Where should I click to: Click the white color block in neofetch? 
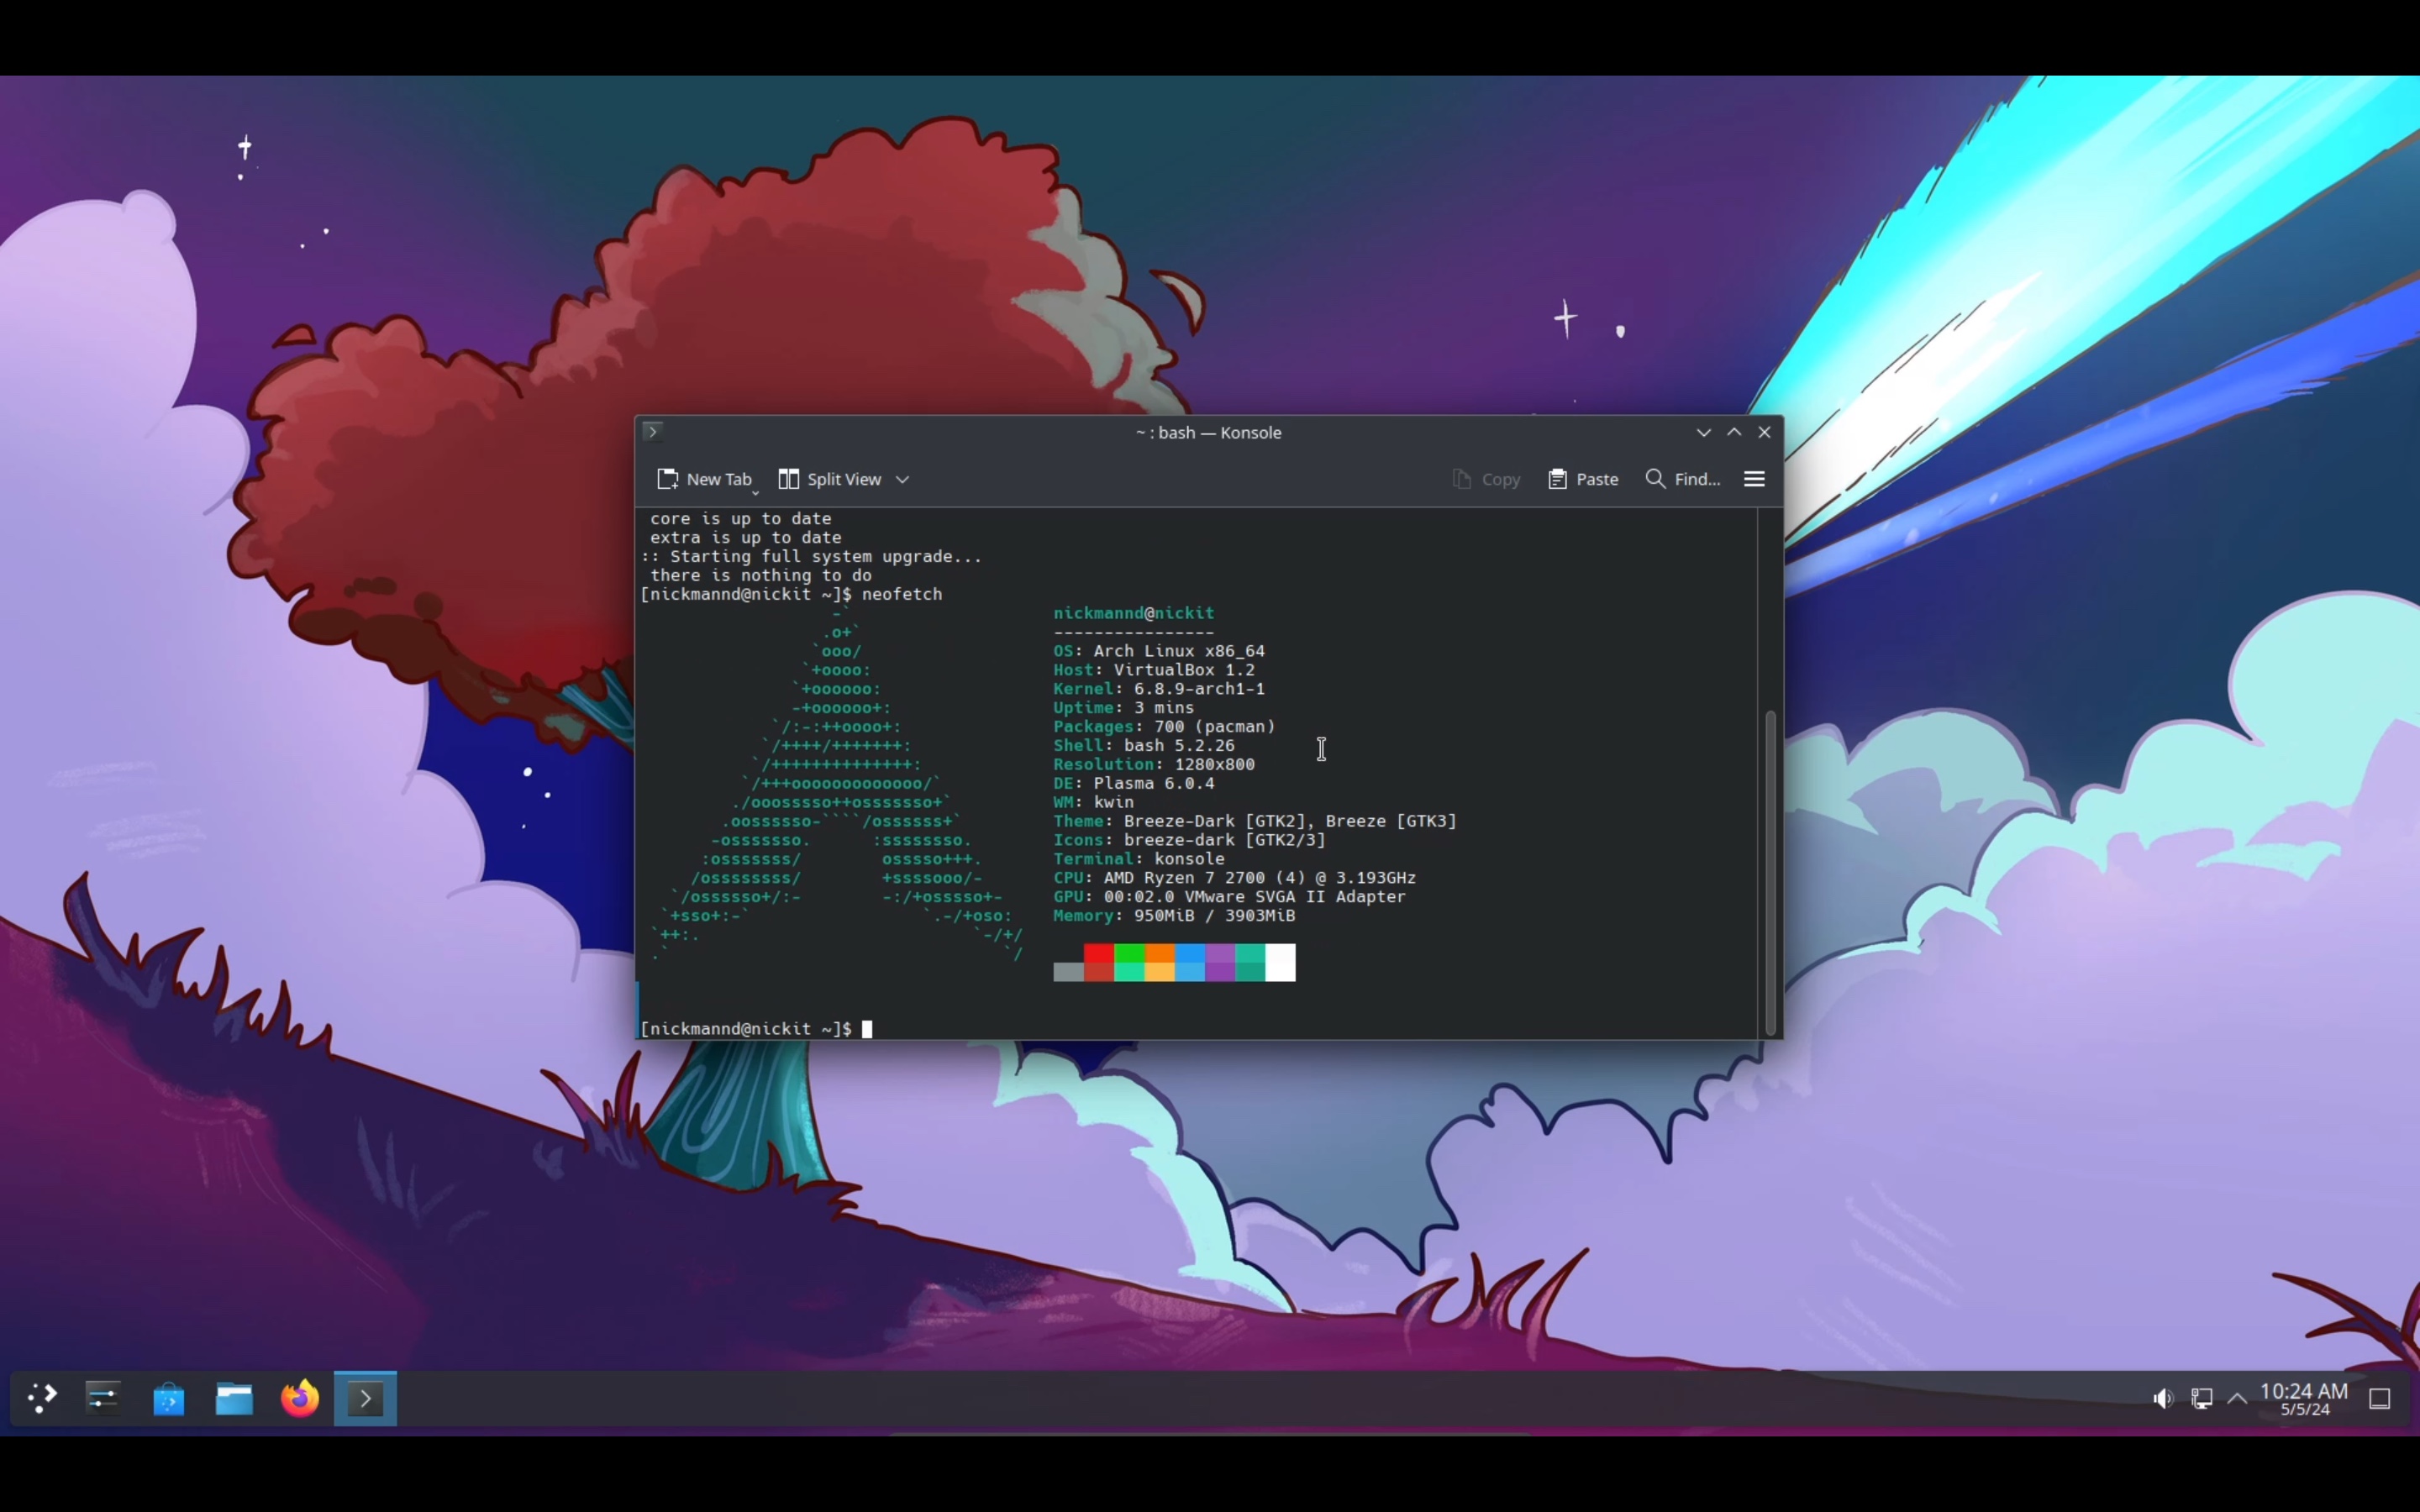(1280, 962)
